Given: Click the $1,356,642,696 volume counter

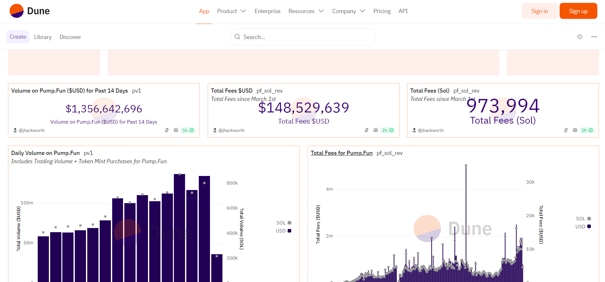Looking at the screenshot, I should [104, 109].
